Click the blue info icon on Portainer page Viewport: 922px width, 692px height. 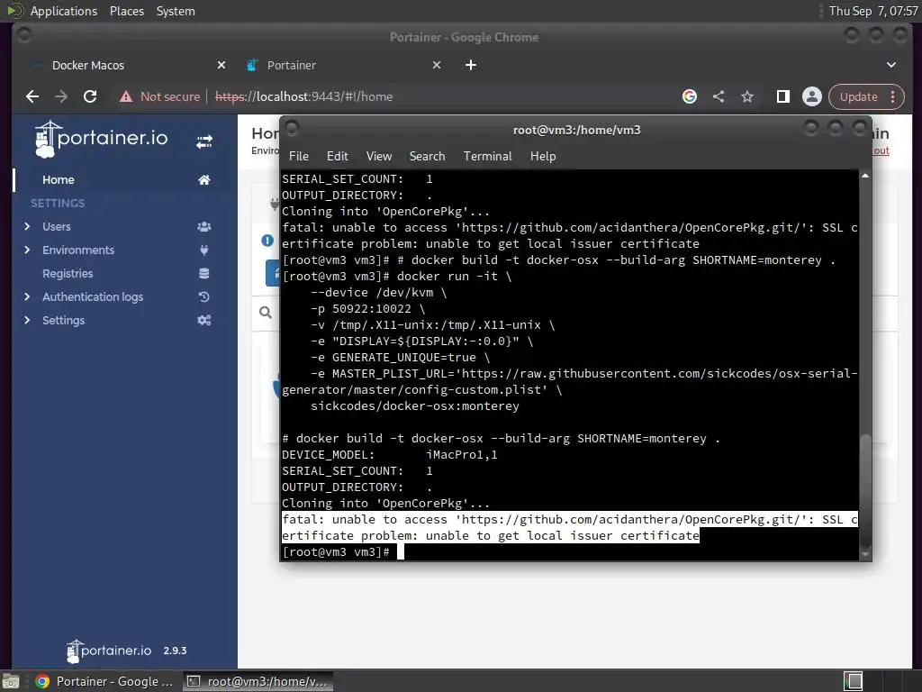[267, 240]
